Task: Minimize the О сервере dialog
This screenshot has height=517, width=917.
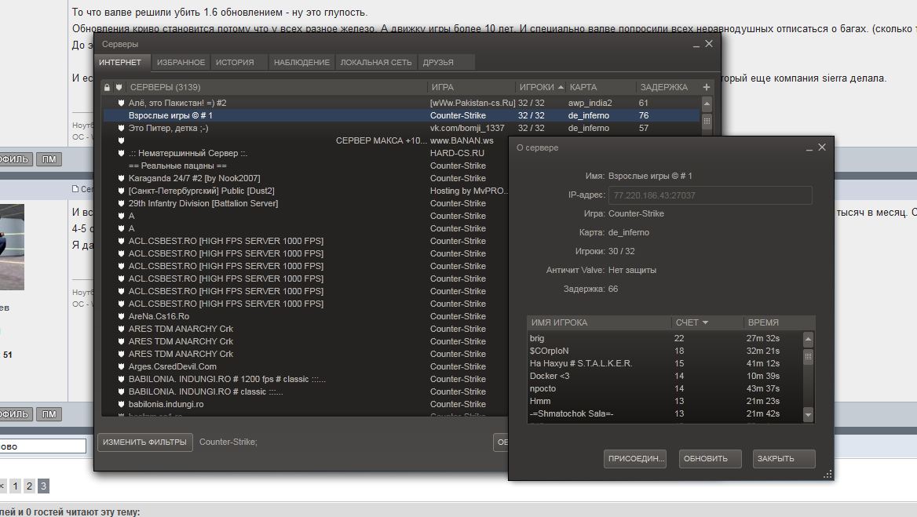Action: pos(809,148)
